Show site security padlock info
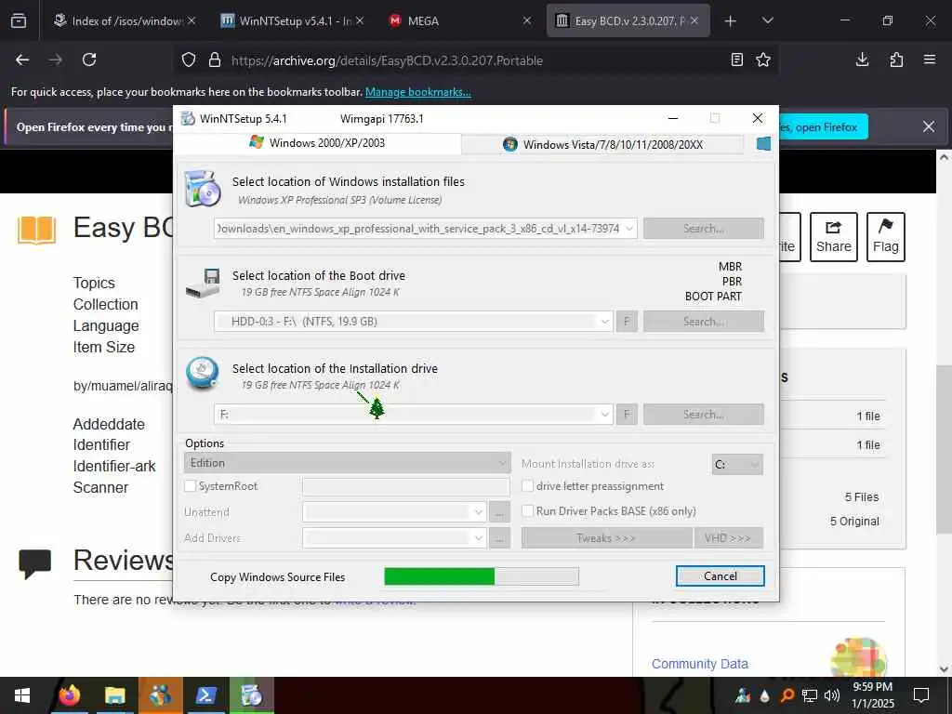The image size is (952, 714). [x=215, y=60]
